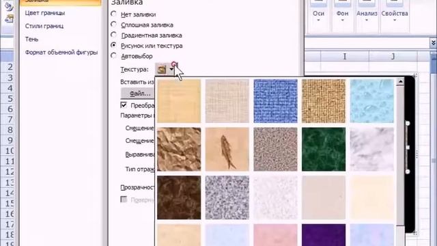Select column J header

coord(393,56)
